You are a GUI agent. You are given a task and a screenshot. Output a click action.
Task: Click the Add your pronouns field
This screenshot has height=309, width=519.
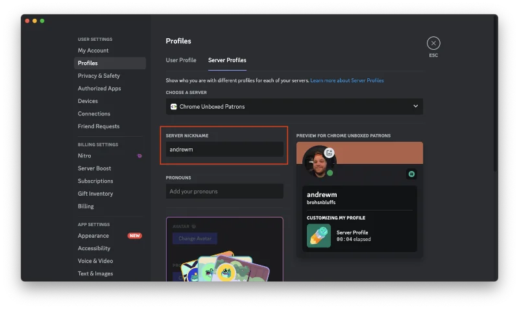pos(224,191)
